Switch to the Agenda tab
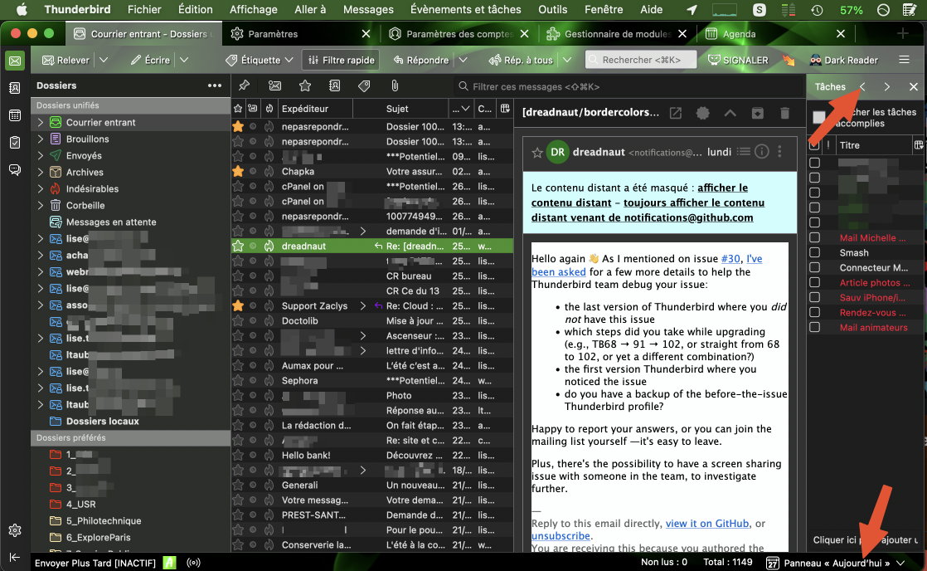The height and width of the screenshot is (571, 927). 737,34
